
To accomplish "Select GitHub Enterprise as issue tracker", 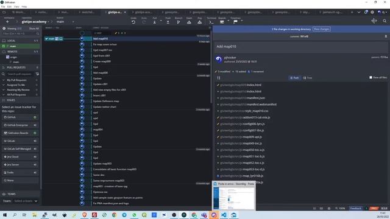I will (x=20, y=125).
